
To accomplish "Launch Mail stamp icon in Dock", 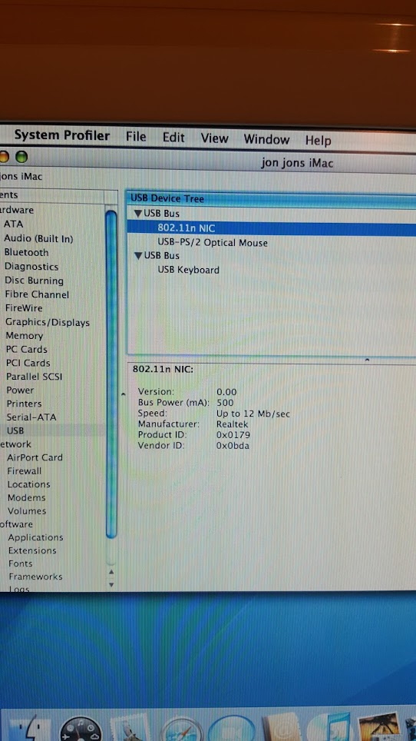I will [x=130, y=729].
